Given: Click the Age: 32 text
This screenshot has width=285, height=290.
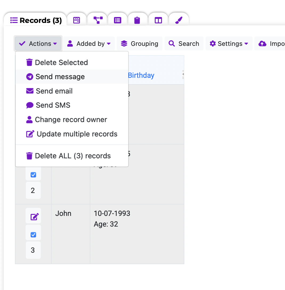Looking at the screenshot, I should pyautogui.click(x=106, y=224).
